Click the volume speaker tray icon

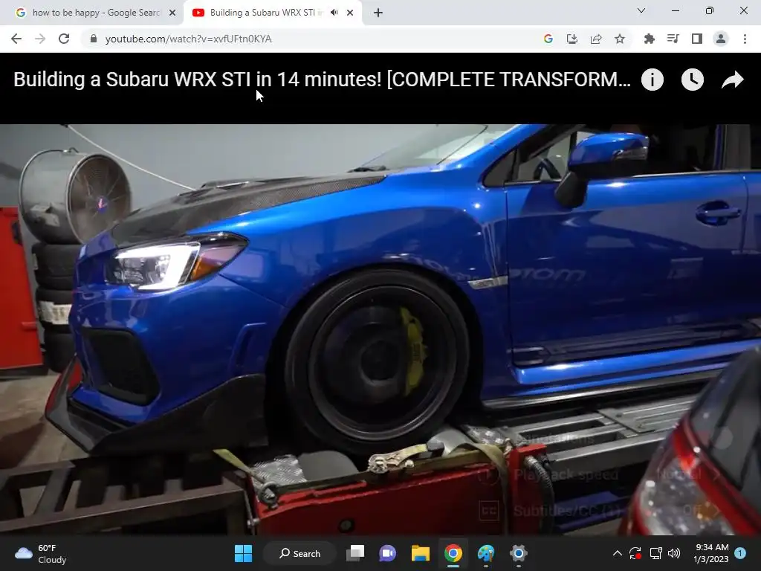pos(674,553)
